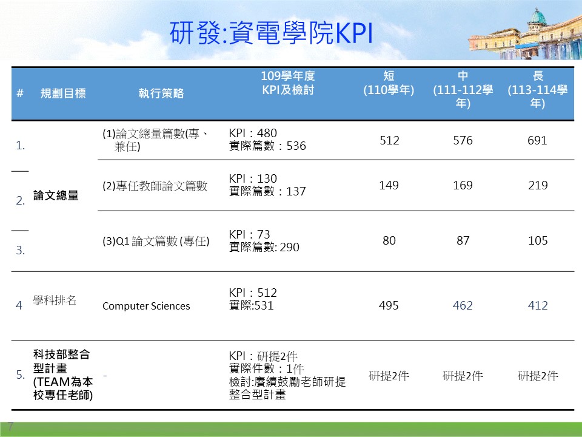582x437 pixels.
Task: Click the ranking value 495
Action: [389, 305]
